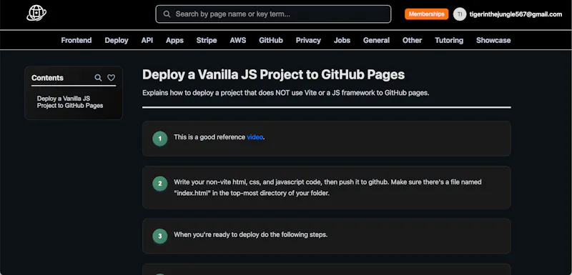Click the 'Write your non-vite html' step text
572x275 pixels.
327,187
